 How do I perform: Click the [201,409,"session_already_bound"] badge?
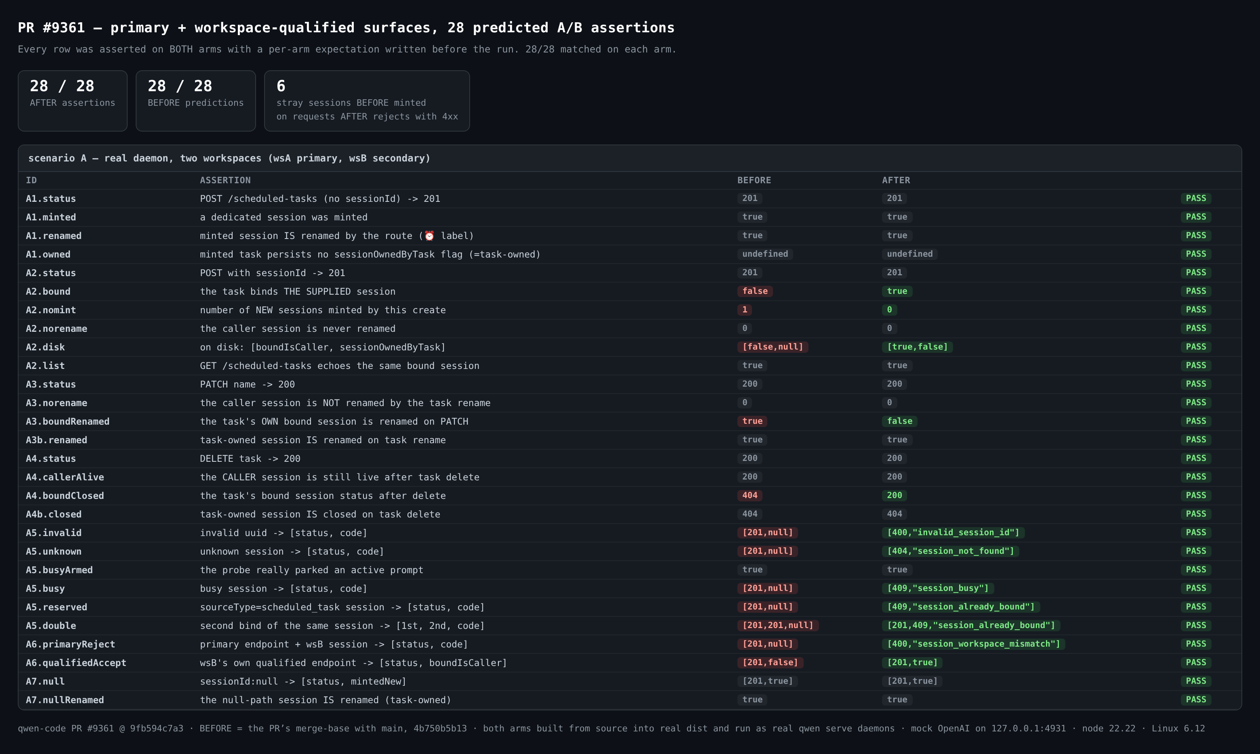click(x=971, y=626)
